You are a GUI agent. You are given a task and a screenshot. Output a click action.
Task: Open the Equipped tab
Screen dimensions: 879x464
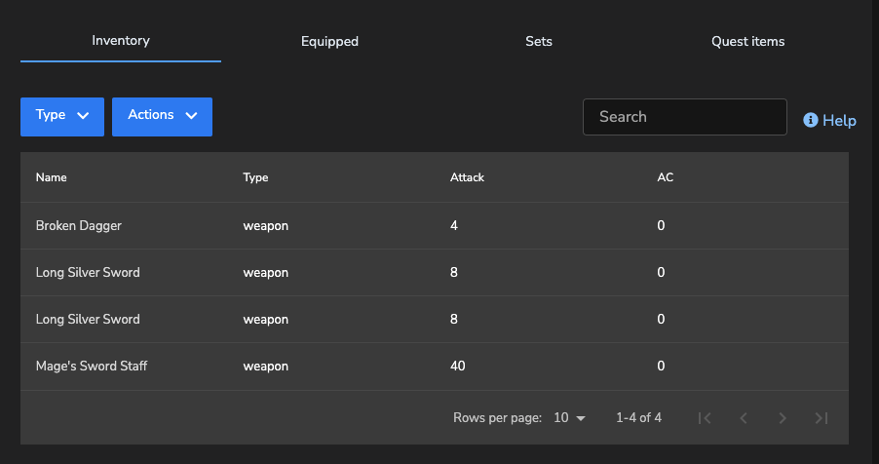coord(329,42)
